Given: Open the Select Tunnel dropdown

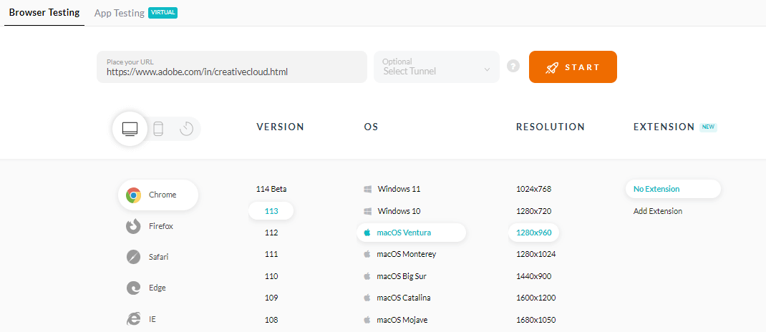Looking at the screenshot, I should 437,67.
